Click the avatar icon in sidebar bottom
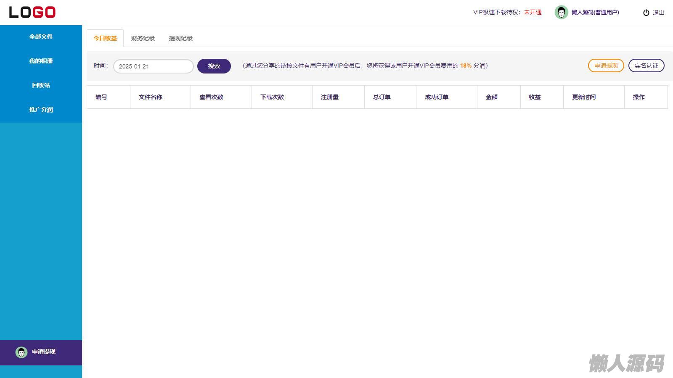This screenshot has width=673, height=378. [x=21, y=352]
